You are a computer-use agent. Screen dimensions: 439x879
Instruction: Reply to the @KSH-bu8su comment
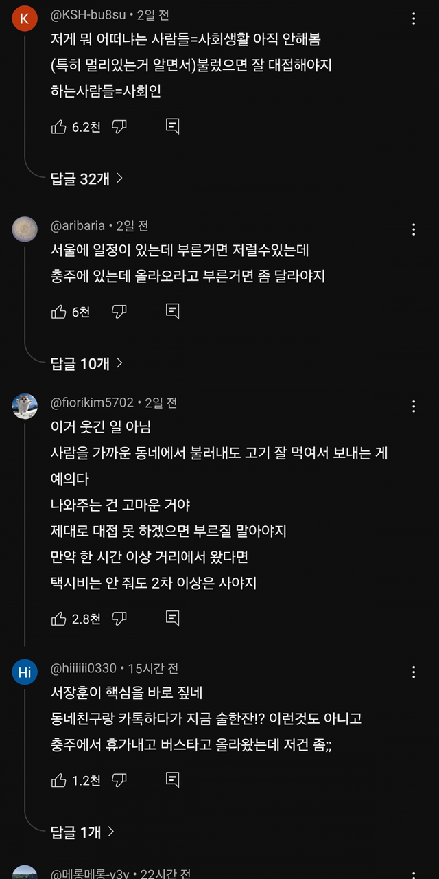(x=173, y=126)
